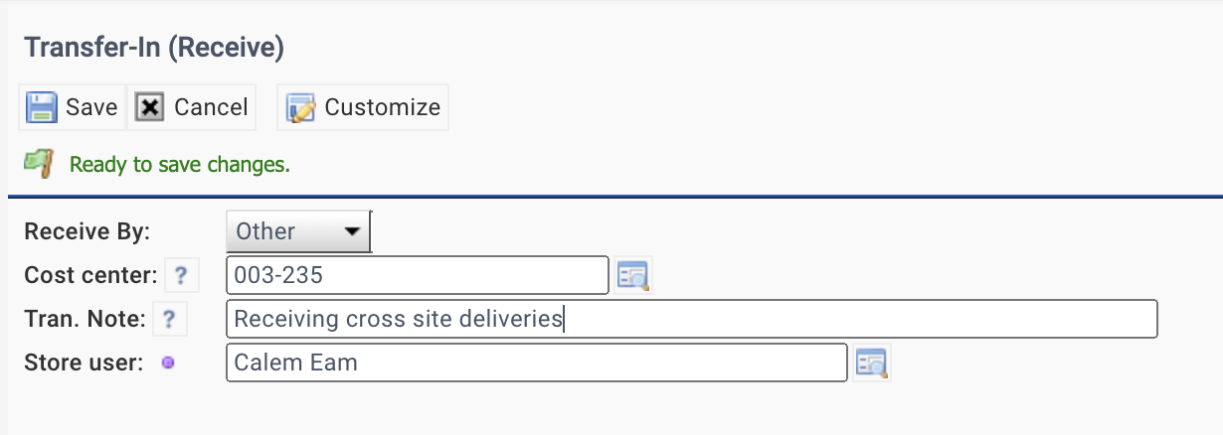Open the Cost center lookup icon
Image resolution: width=1223 pixels, height=435 pixels.
[632, 275]
